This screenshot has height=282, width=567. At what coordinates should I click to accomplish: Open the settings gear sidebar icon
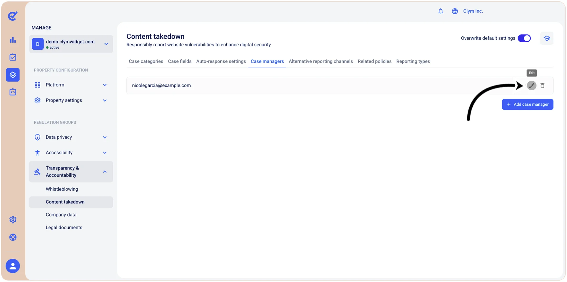13,220
